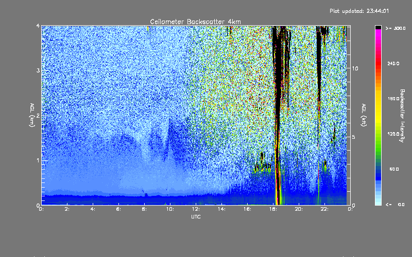Click the "8:" UTC tick label
Image resolution: width=412 pixels, height=257 pixels.
pyautogui.click(x=145, y=209)
